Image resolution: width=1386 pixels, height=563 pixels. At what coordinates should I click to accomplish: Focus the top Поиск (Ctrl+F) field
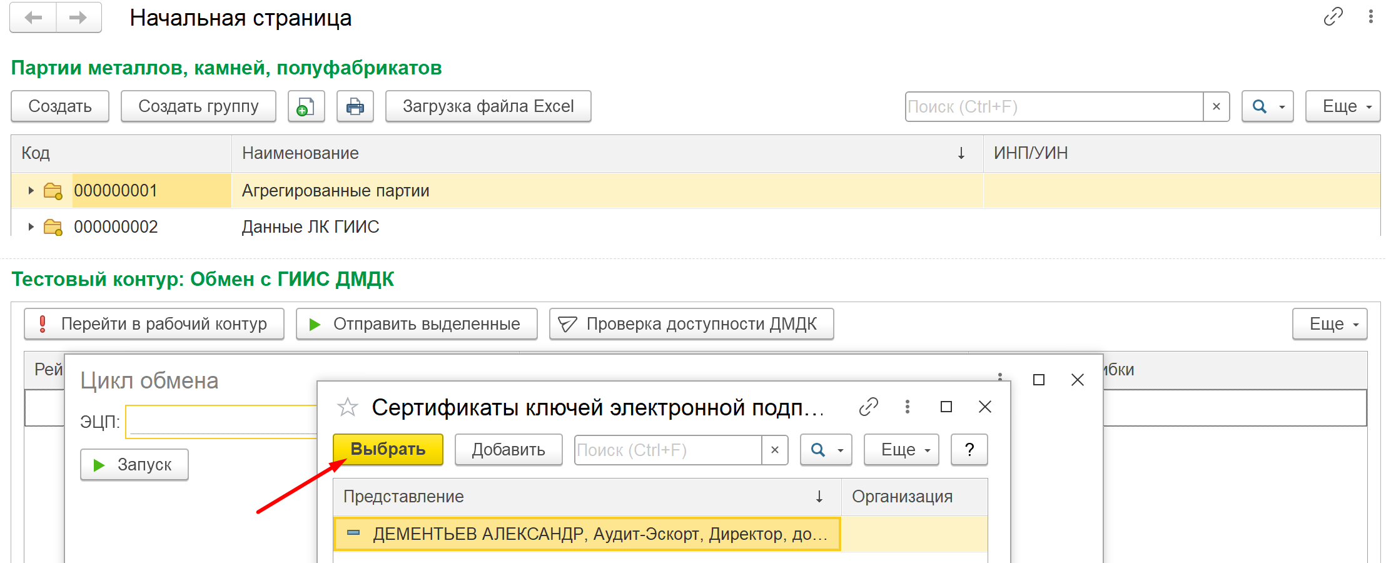coord(1054,106)
